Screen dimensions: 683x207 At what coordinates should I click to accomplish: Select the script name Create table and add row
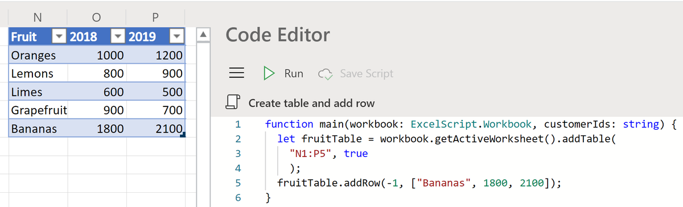(312, 103)
